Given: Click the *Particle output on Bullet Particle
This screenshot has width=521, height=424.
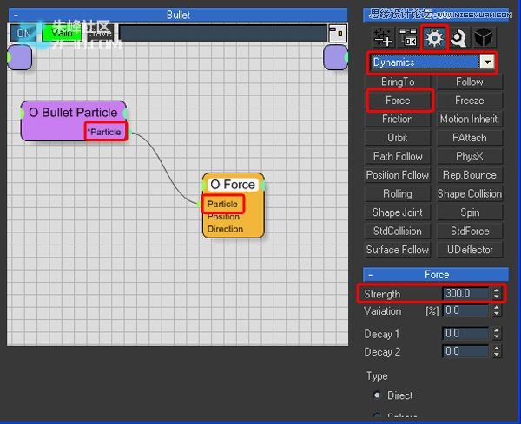Looking at the screenshot, I should [106, 132].
